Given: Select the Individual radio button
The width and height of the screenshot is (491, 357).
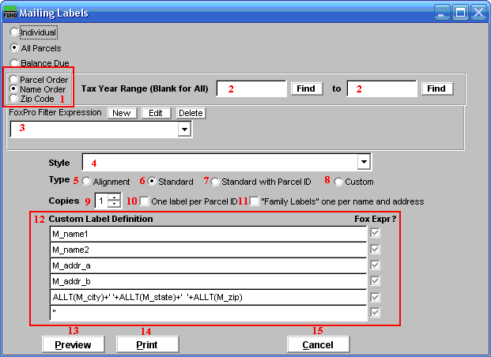Looking at the screenshot, I should [x=15, y=33].
